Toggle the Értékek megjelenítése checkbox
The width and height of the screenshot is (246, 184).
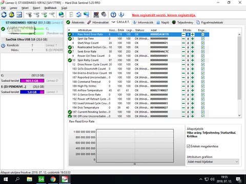pos(189,146)
